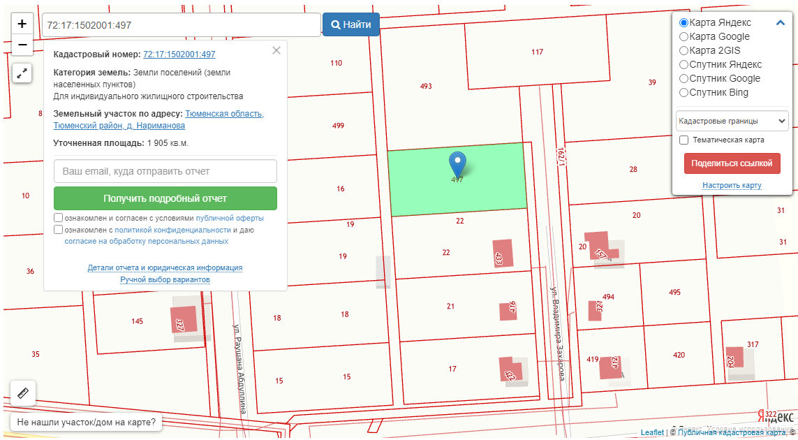
Task: Open политикой конфиденциальности link
Action: 172,230
